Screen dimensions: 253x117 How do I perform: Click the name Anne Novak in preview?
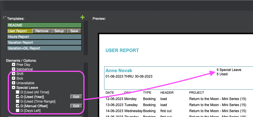pos(119,70)
